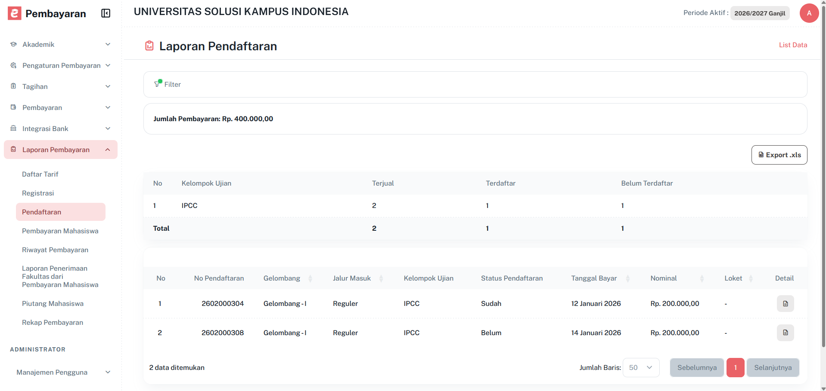Collapse the Laporan Pembayaran chevron

pyautogui.click(x=108, y=150)
